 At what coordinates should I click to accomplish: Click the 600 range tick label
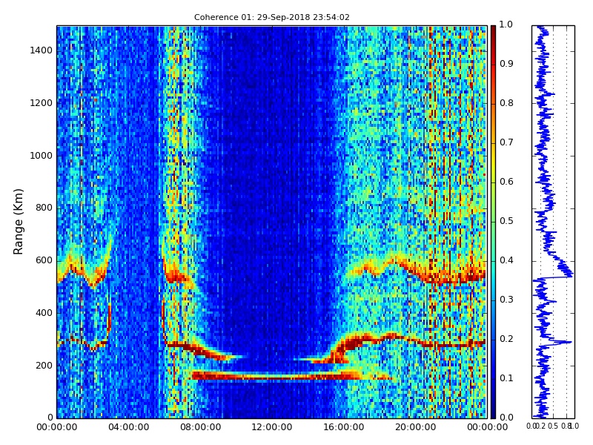click(44, 260)
